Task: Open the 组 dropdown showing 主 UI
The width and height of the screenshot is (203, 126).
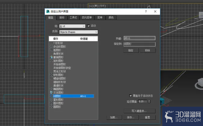Action: 72,26
